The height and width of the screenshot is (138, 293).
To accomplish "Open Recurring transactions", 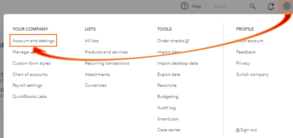I will point(107,63).
